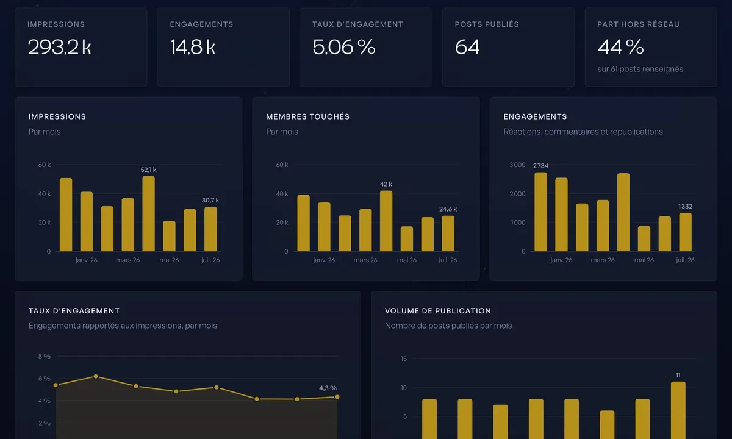Click the peak point on Taux d'engagement line
Viewport: 732px width, 439px height.
click(96, 376)
